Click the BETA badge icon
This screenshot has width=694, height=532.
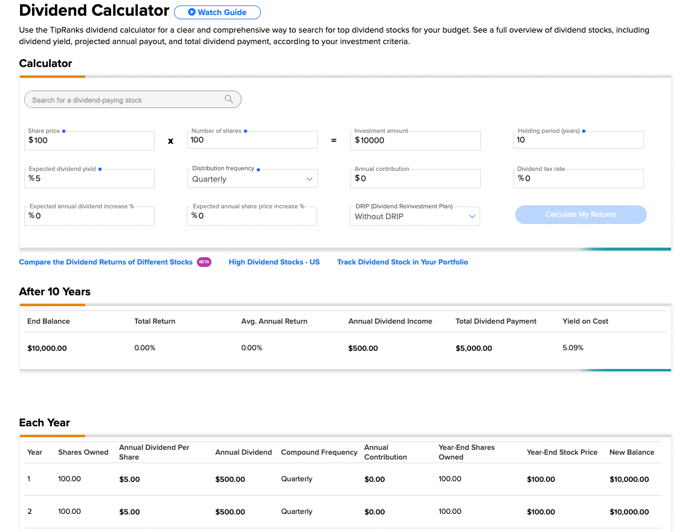point(204,261)
